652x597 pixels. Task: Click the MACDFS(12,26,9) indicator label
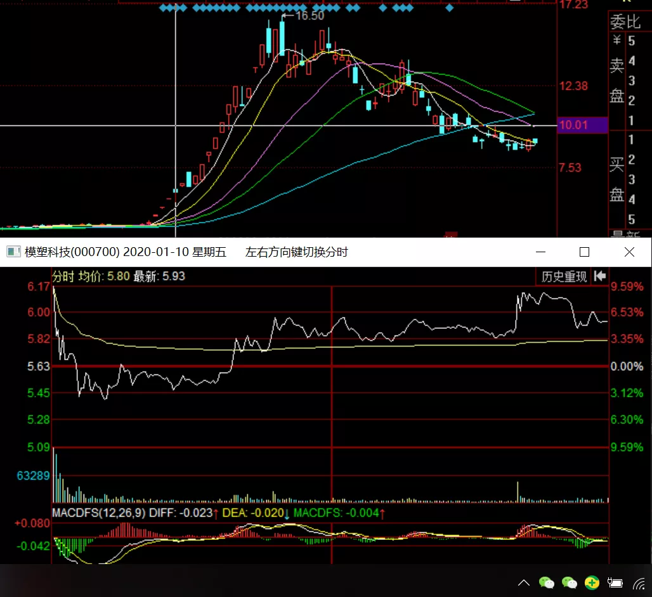coord(99,513)
